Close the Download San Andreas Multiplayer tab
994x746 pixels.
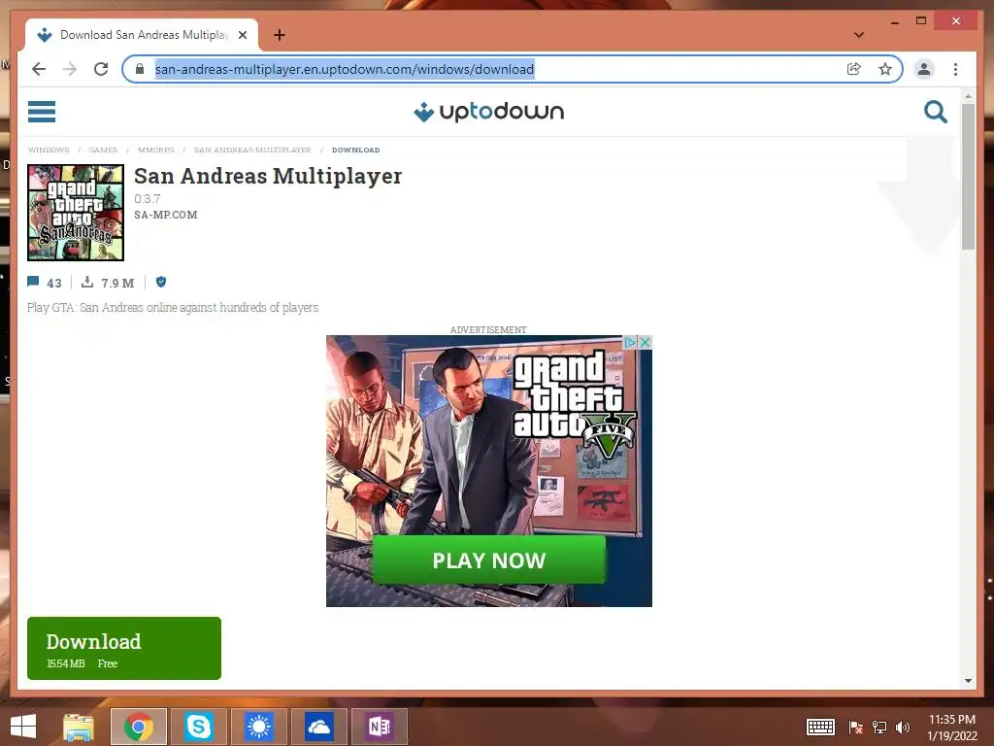pyautogui.click(x=243, y=35)
